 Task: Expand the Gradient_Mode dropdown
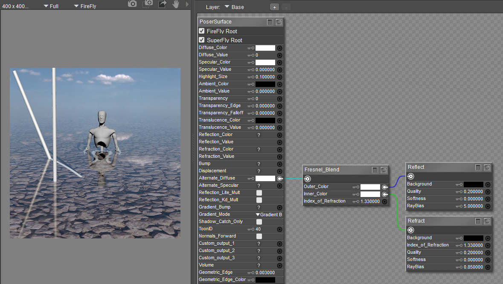(x=268, y=214)
